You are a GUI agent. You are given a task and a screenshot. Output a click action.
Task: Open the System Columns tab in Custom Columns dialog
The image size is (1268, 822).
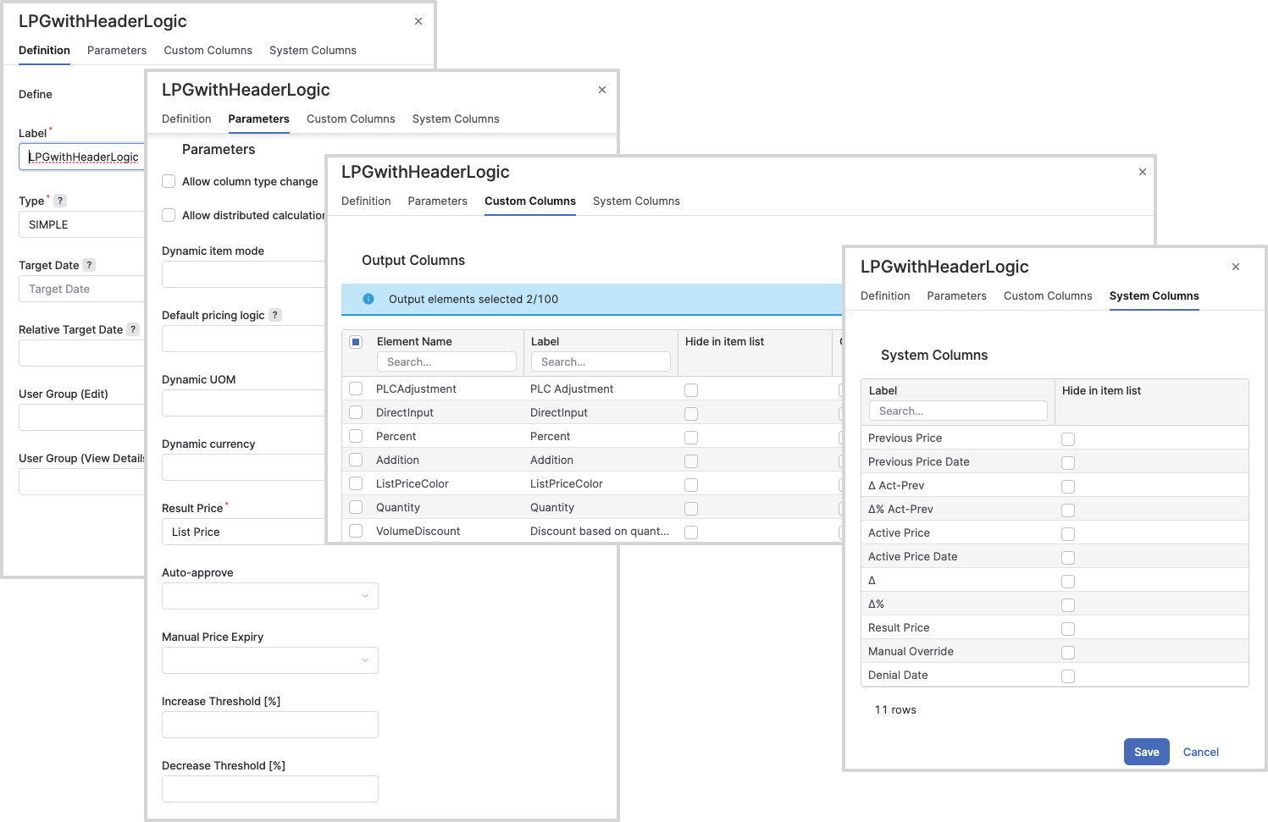pyautogui.click(x=636, y=201)
